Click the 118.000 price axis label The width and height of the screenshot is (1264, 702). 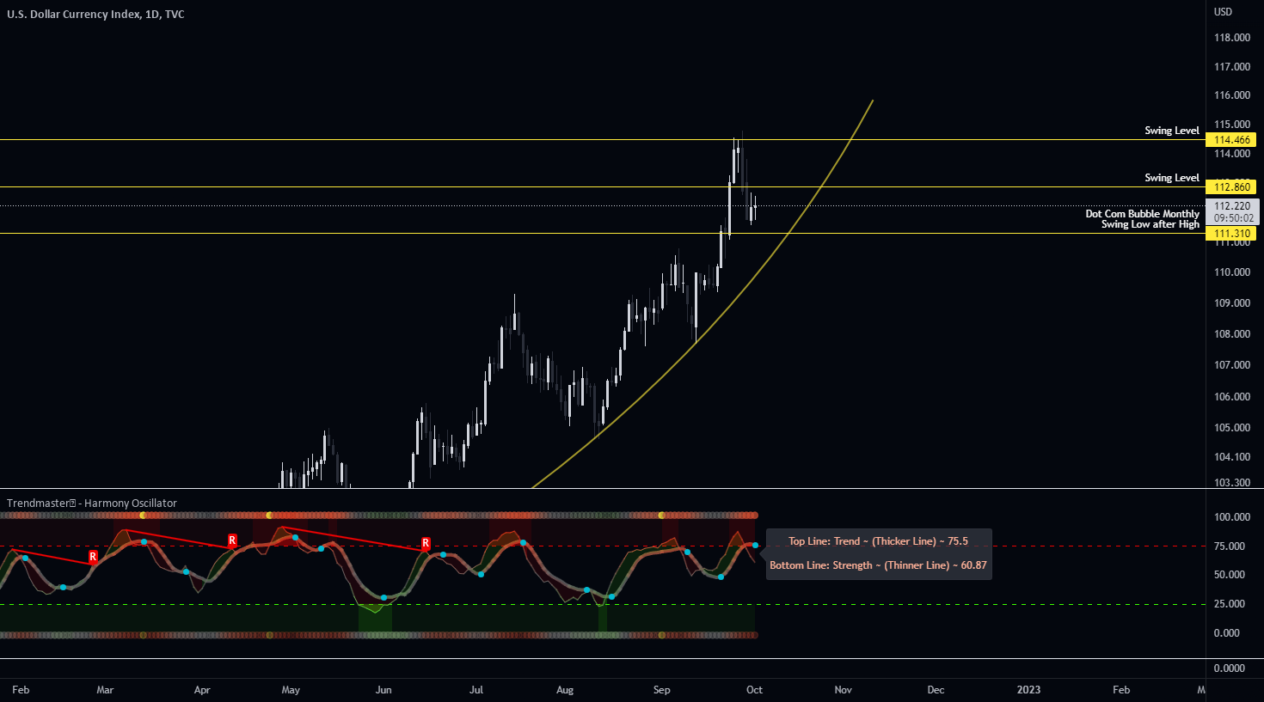click(1232, 38)
